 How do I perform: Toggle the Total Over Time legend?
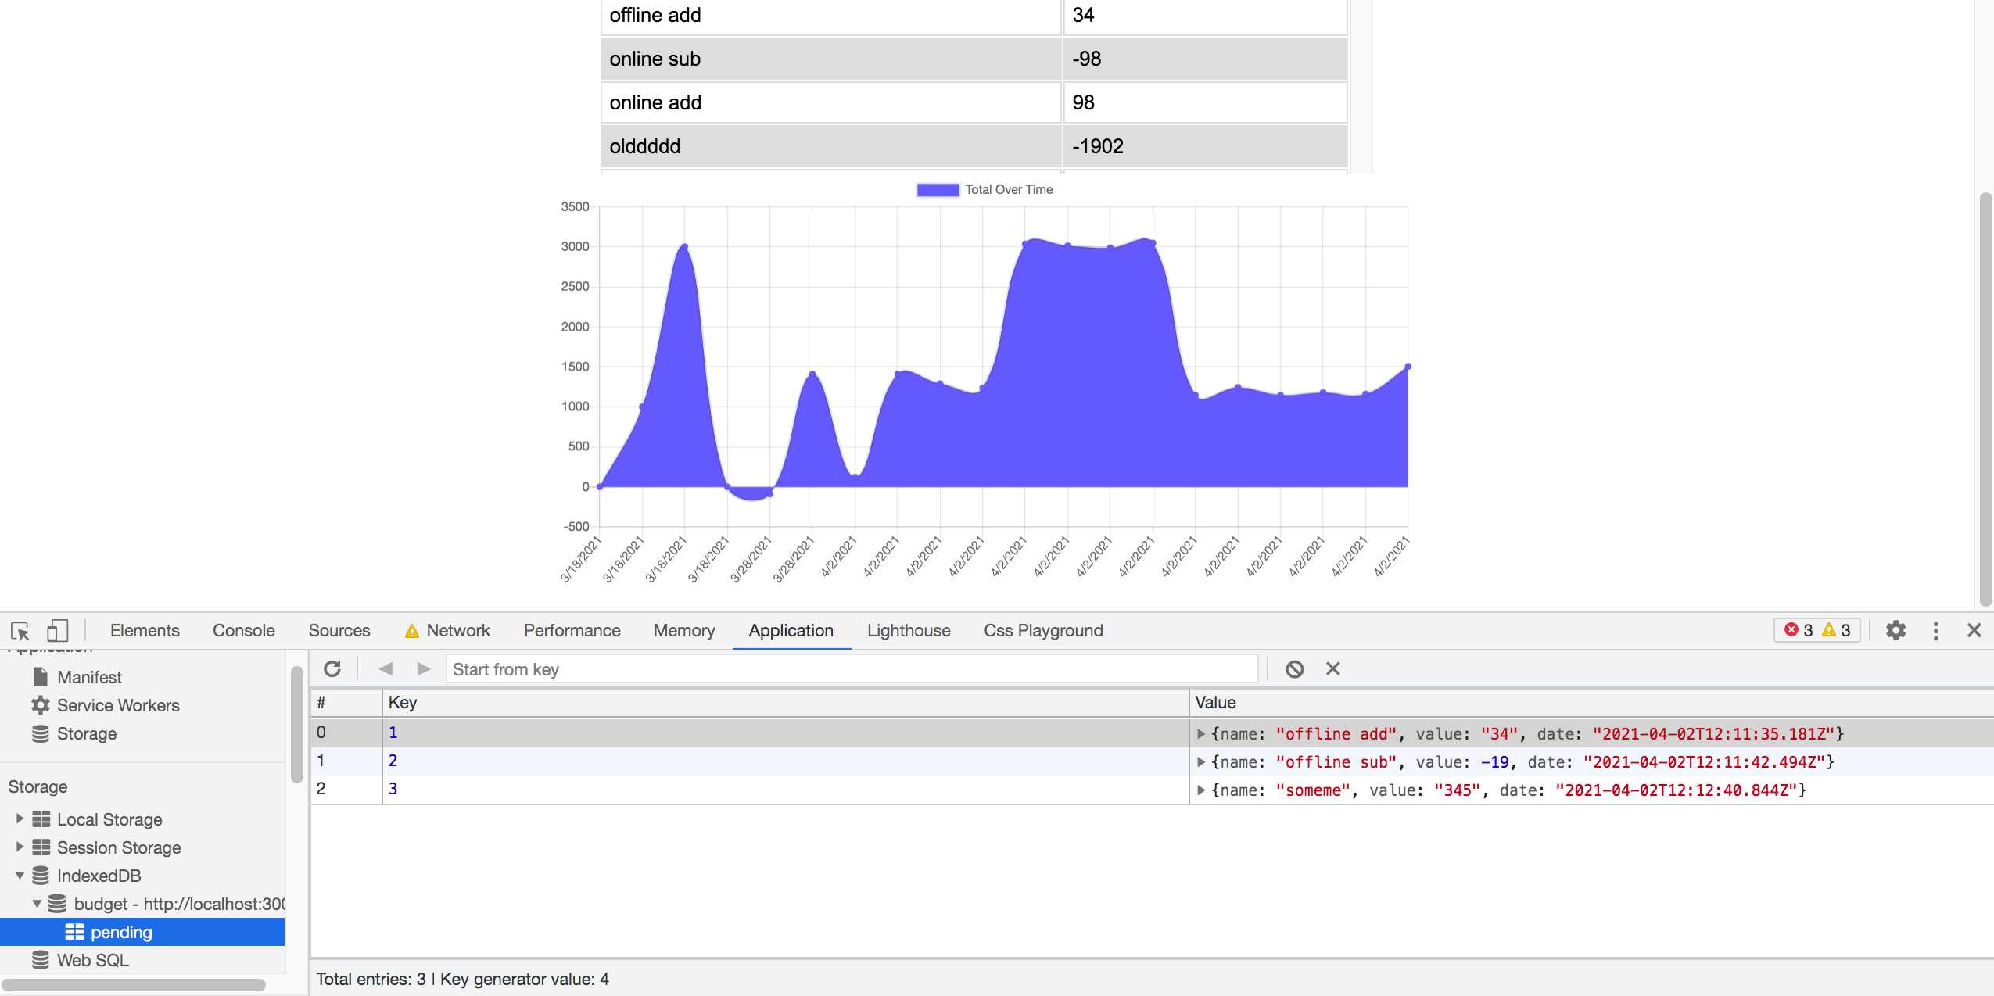click(984, 188)
